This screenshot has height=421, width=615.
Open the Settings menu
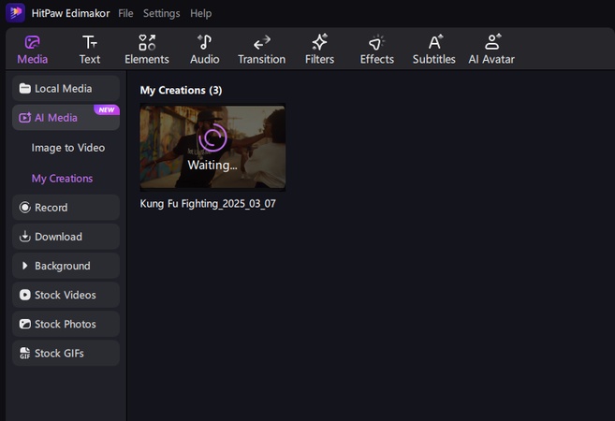pos(161,14)
